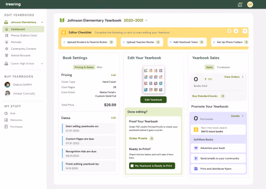Click Edit link next to Pricing
This screenshot has width=266, height=189.
(x=113, y=75)
